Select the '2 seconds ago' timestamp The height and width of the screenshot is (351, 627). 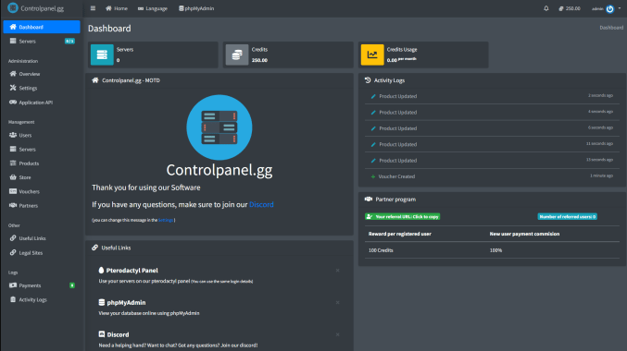(600, 95)
